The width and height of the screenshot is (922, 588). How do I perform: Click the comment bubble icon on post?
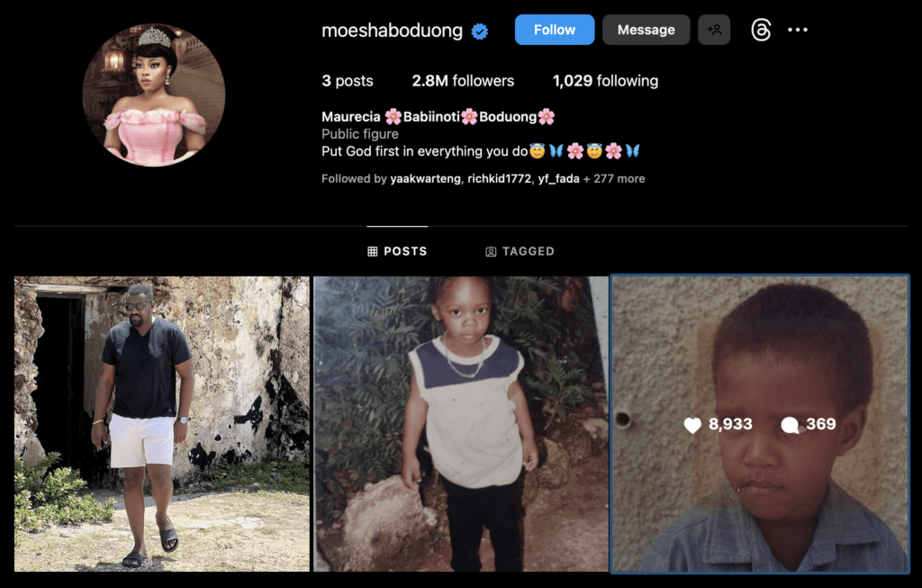tap(790, 424)
